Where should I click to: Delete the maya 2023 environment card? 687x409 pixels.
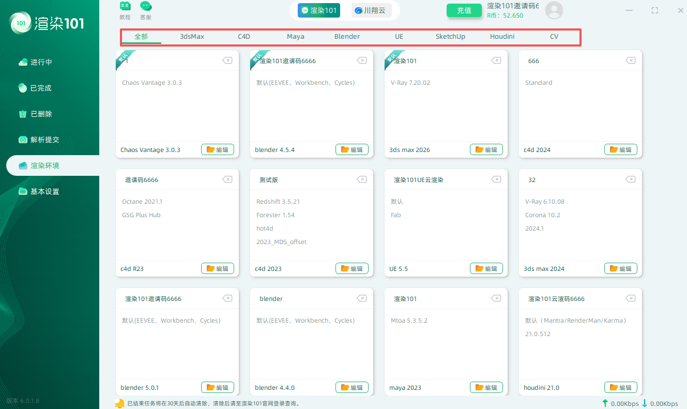coord(496,298)
